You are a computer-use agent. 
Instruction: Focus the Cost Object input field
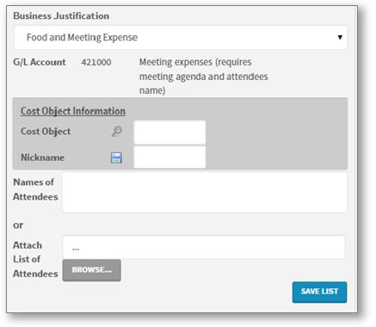pos(170,133)
